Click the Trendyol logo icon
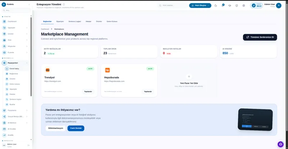The height and width of the screenshot is (149, 288). click(48, 70)
